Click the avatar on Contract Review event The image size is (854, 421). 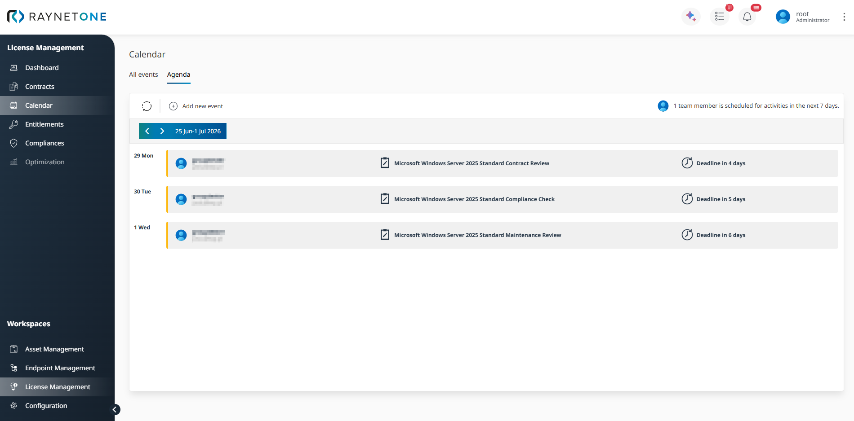tap(181, 163)
